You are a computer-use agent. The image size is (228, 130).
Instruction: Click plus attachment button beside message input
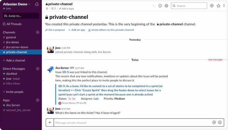point(50,123)
